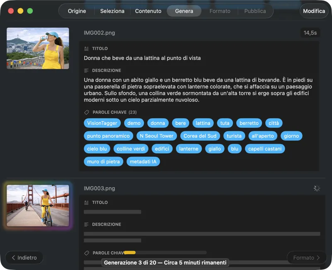Click the yellow minimize window button
The height and width of the screenshot is (270, 332).
coord(20,11)
